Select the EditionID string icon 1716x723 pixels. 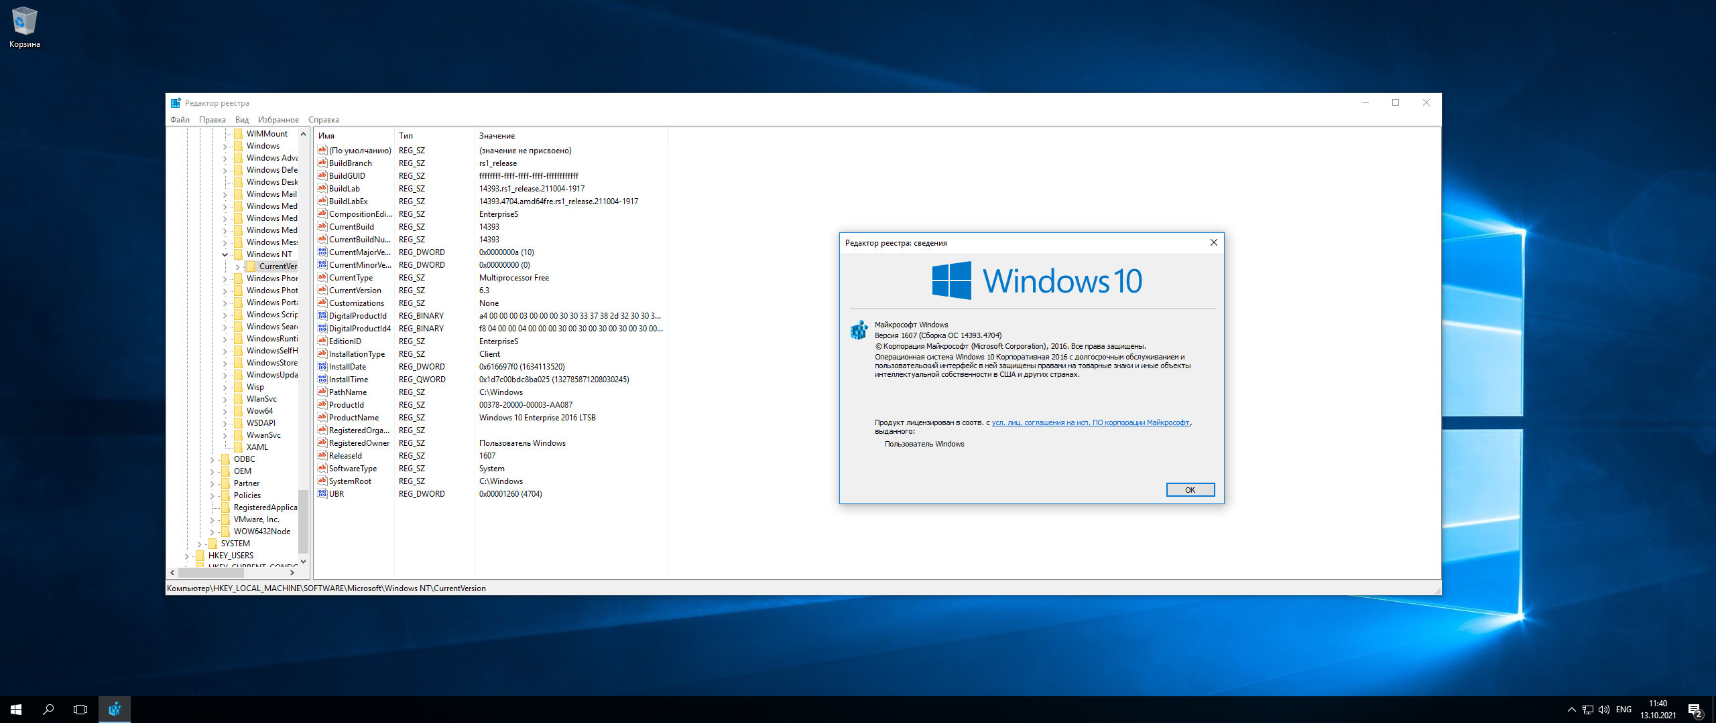tap(322, 341)
